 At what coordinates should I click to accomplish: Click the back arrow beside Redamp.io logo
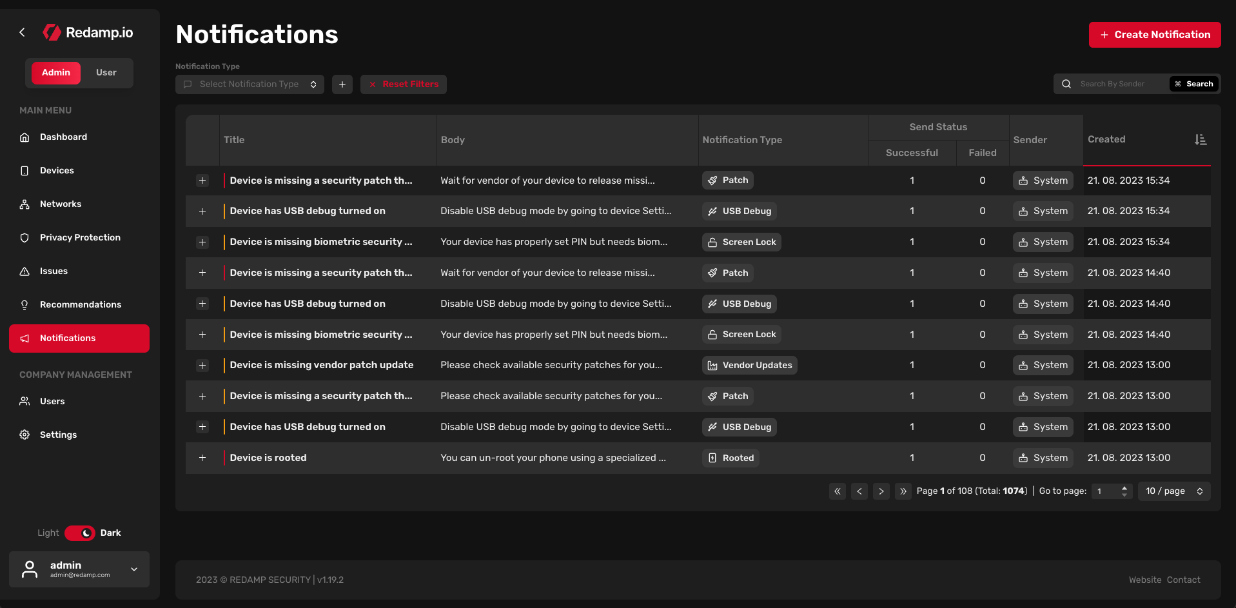(x=23, y=32)
